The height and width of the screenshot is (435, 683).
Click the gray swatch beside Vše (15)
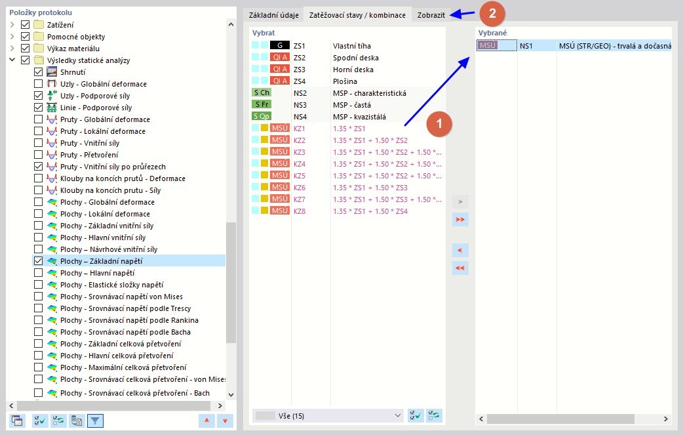pyautogui.click(x=265, y=415)
